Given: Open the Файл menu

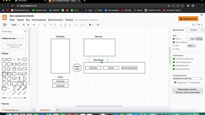Looking at the screenshot, I should tap(12, 20).
